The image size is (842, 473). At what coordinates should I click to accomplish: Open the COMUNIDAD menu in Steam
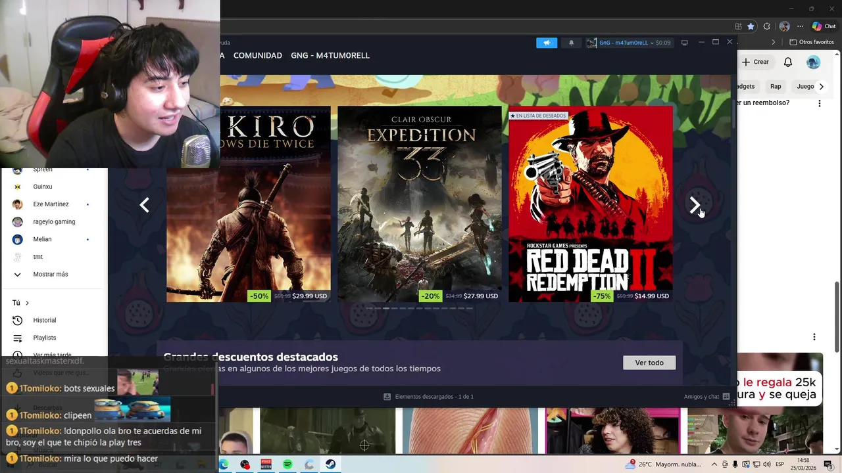pos(258,56)
